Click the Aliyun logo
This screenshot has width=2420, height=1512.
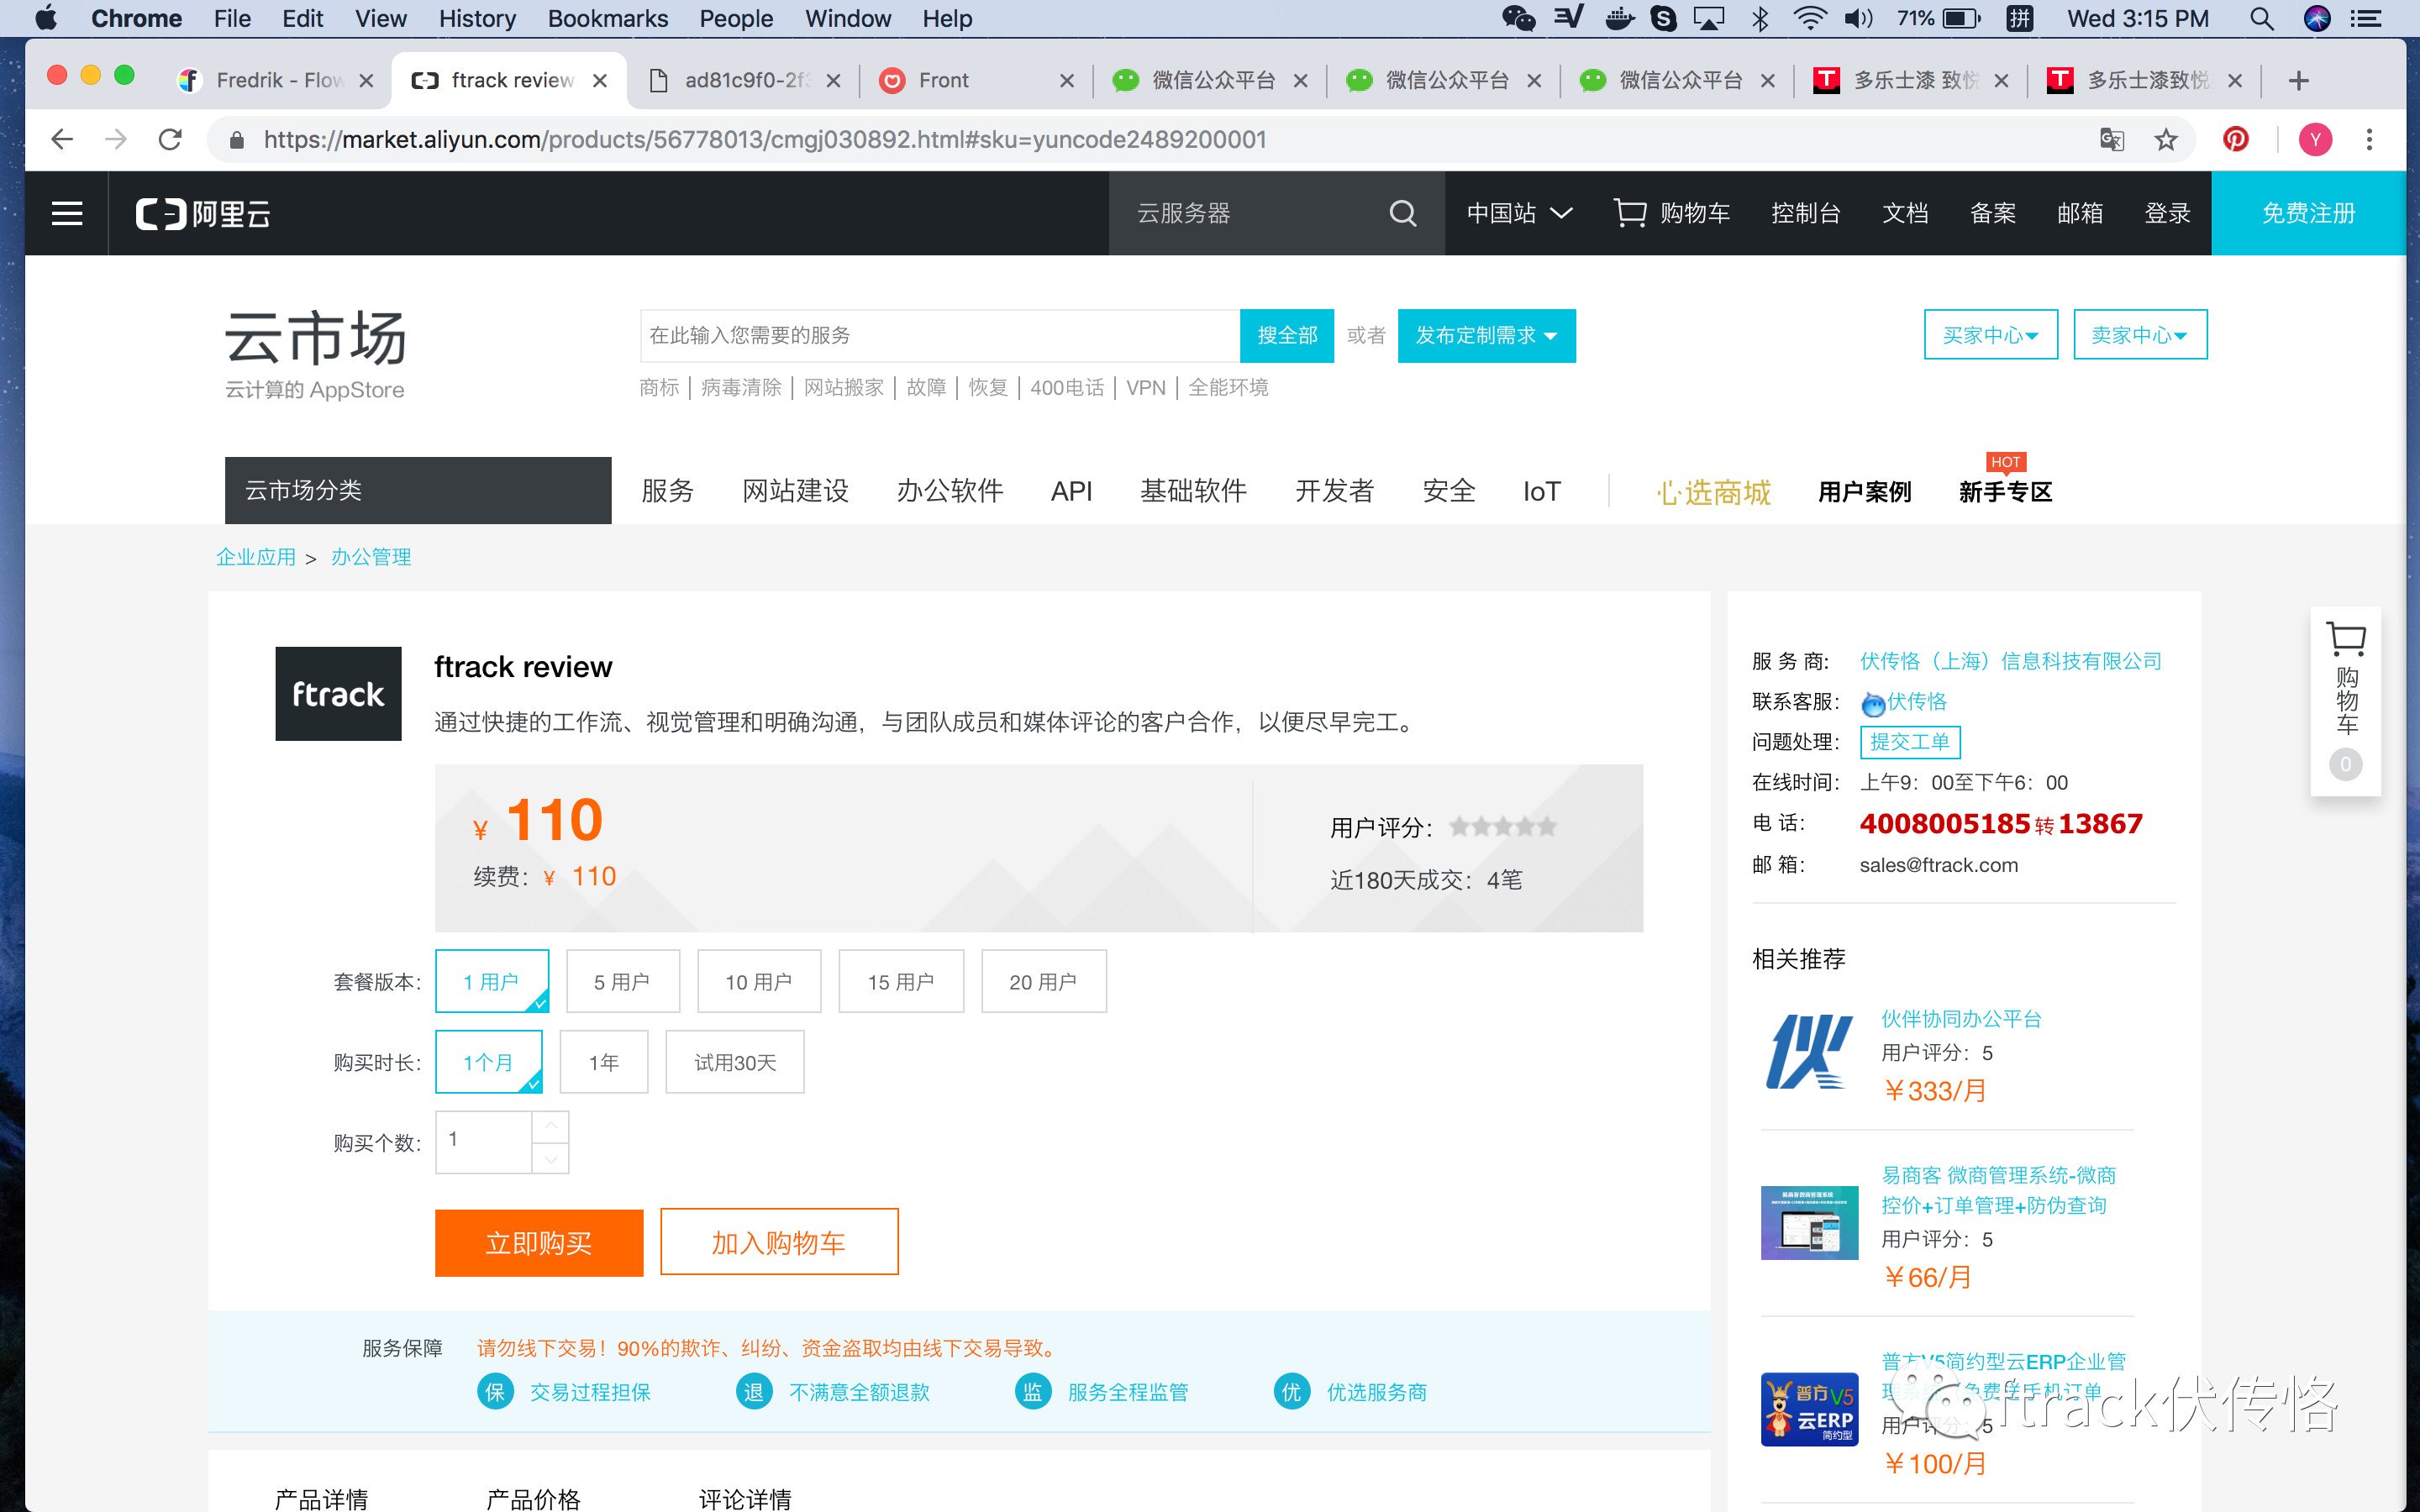[x=203, y=214]
